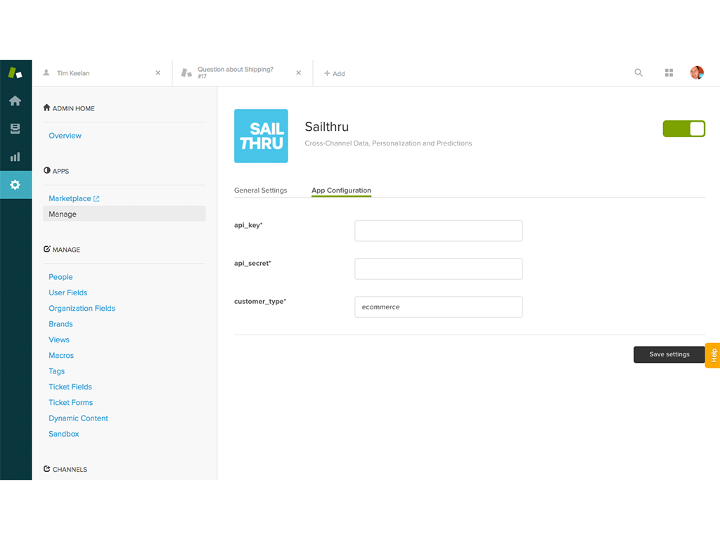The image size is (720, 540).
Task: Click the api_key input field
Action: pyautogui.click(x=438, y=231)
